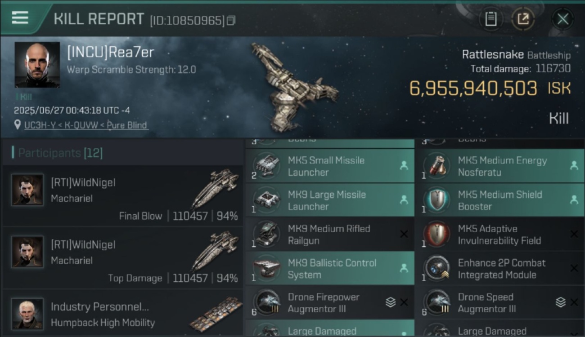Select Industry Personnel Humpback participant entry
The width and height of the screenshot is (585, 337).
pyautogui.click(x=123, y=312)
